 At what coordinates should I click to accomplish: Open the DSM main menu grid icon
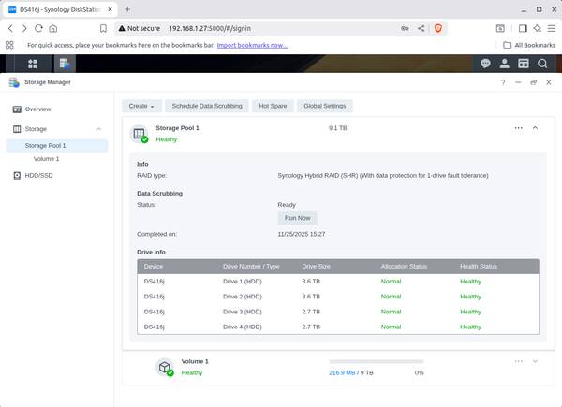pos(33,64)
